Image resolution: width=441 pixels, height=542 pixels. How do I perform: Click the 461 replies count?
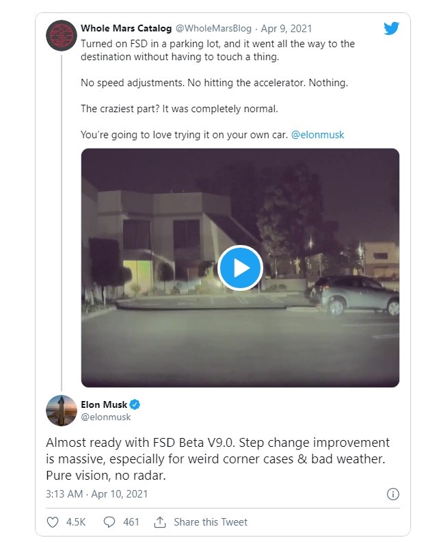[131, 522]
